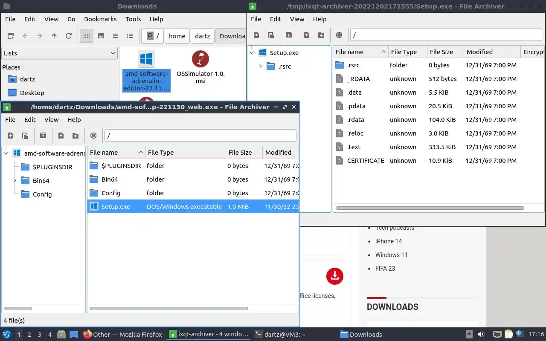Click New archive icon in amd-sof File Archiver
Screen dimensions: 546x341
(x=11, y=136)
